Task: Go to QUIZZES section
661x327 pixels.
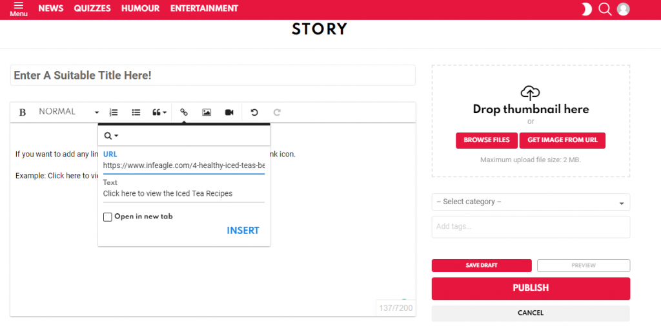Action: coord(92,8)
